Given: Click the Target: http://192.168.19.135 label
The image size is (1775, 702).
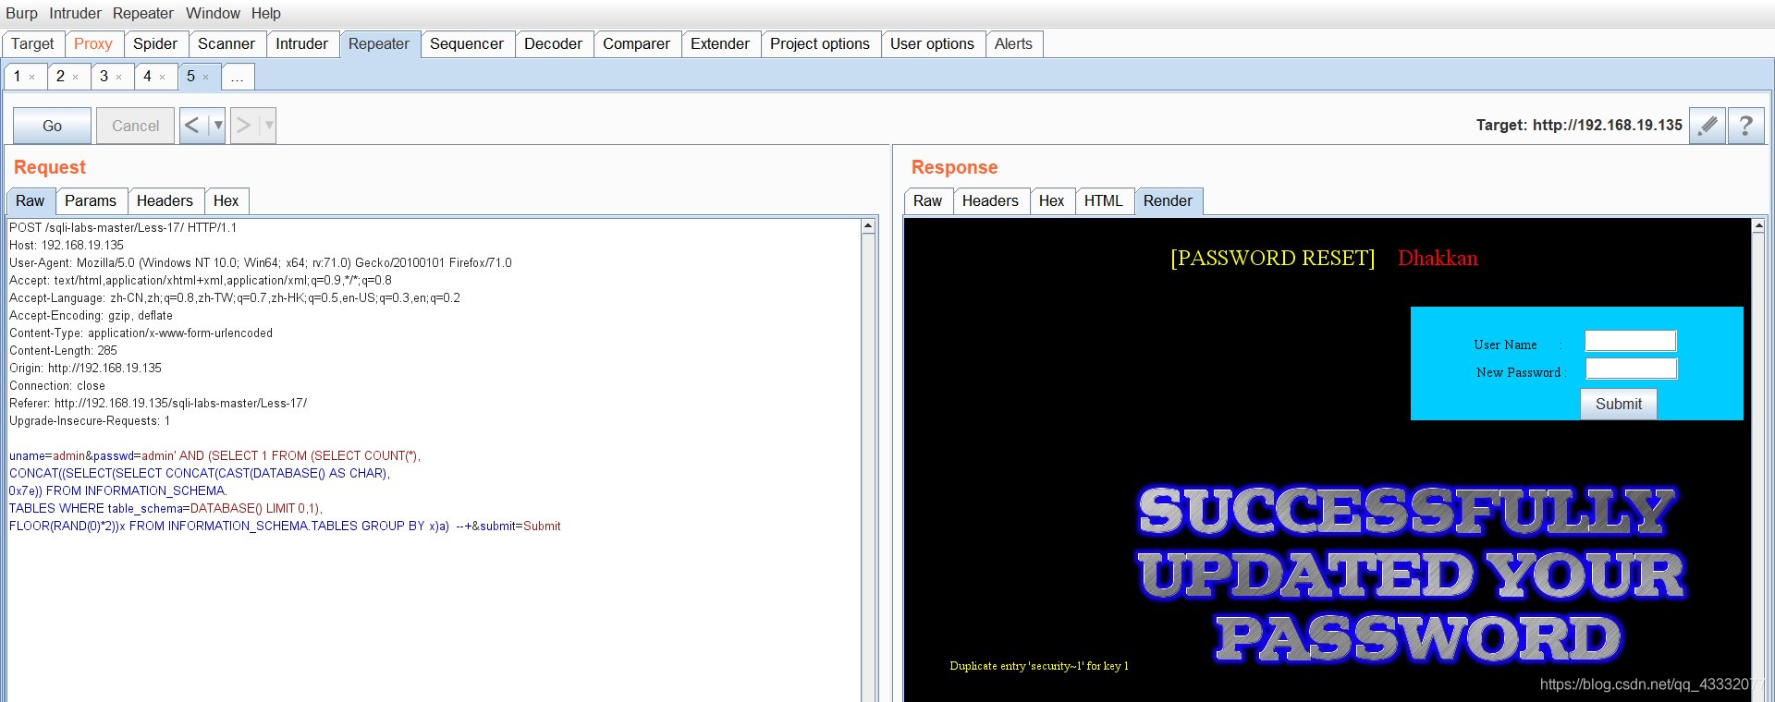Looking at the screenshot, I should (x=1579, y=126).
